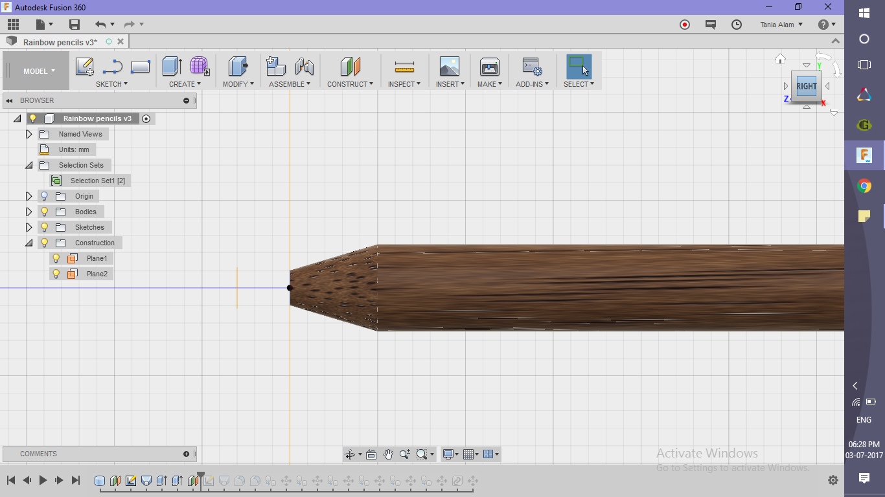Toggle visibility bulb for Rainbow pencils v3
This screenshot has height=497, width=885.
(x=32, y=118)
